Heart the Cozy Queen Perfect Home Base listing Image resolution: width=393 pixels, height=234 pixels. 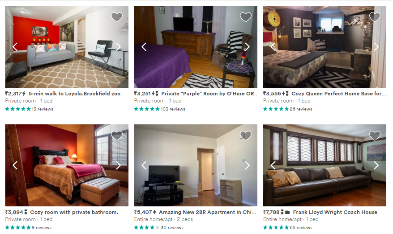375,17
